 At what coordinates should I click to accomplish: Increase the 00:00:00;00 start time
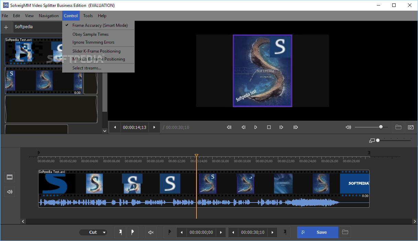click(221, 232)
